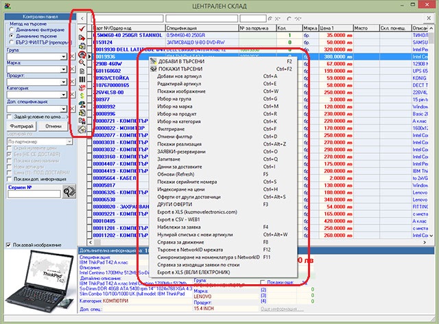Sort by the Спецификация column header
The width and height of the screenshot is (439, 324).
click(202, 28)
